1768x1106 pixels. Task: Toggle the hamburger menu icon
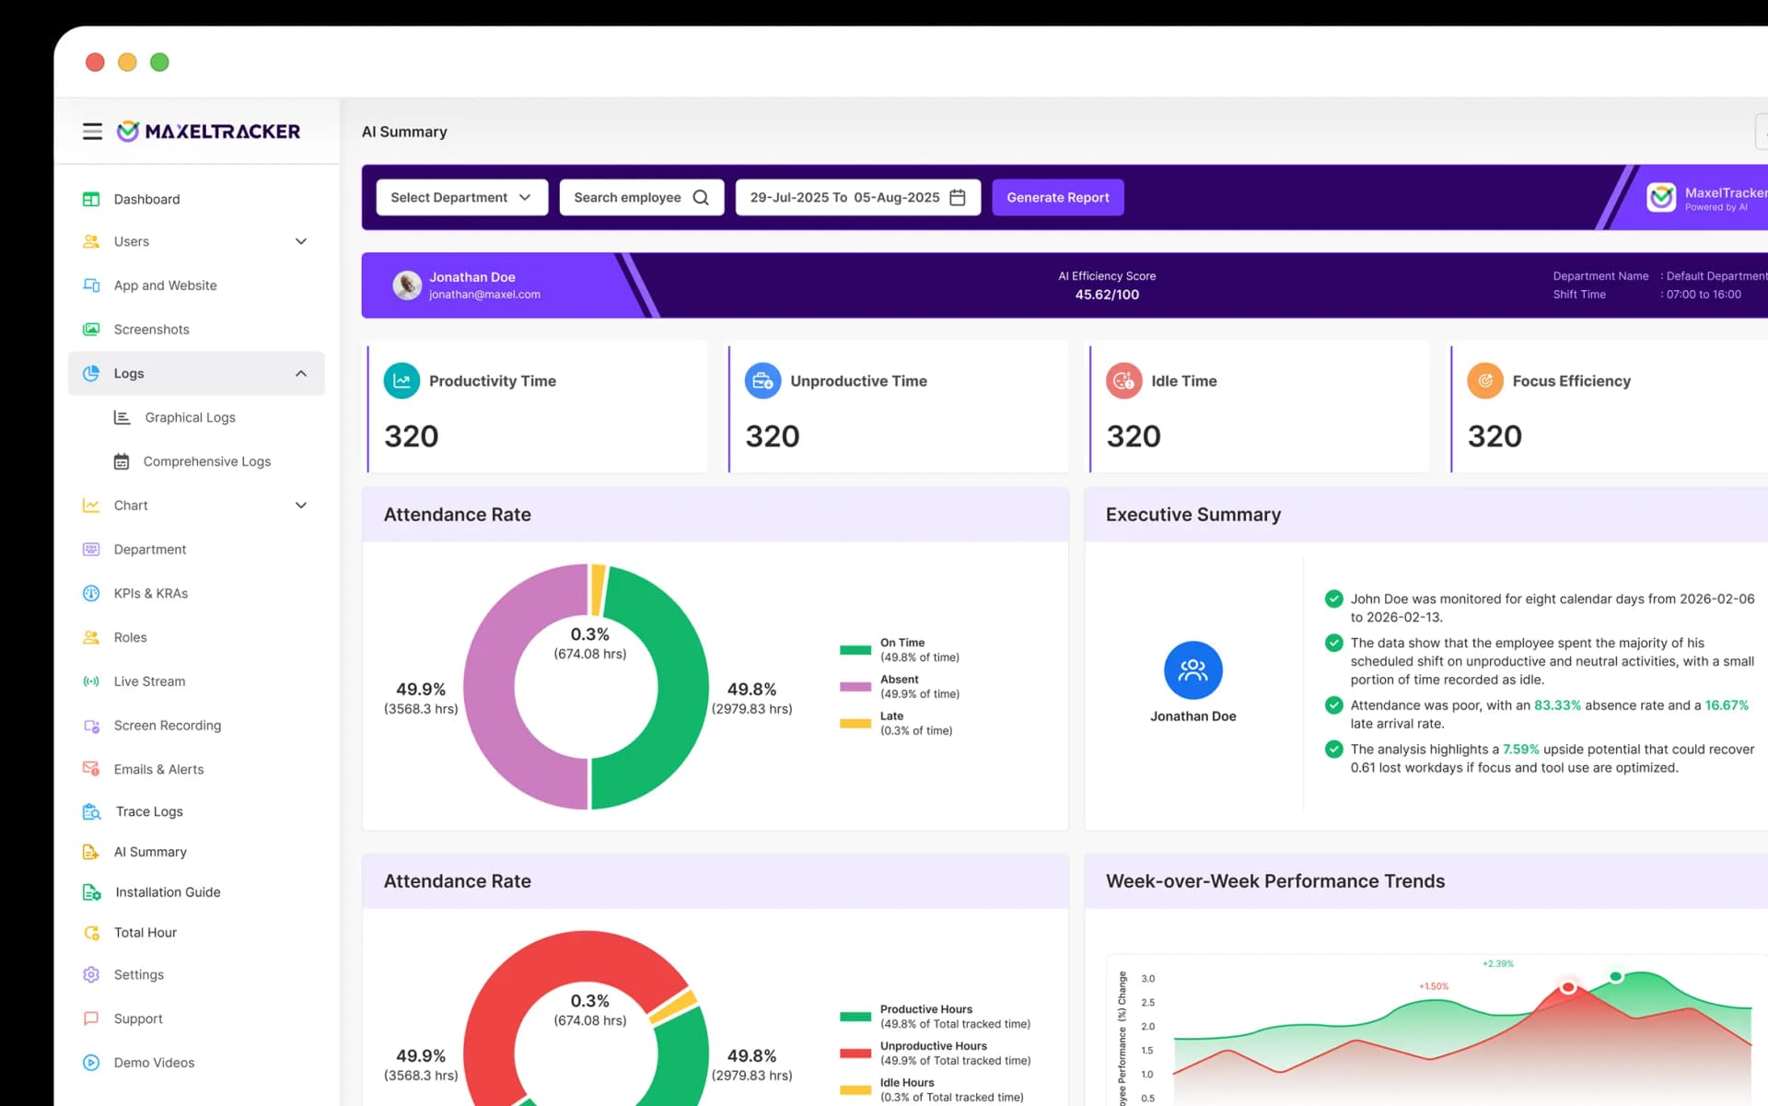point(92,132)
